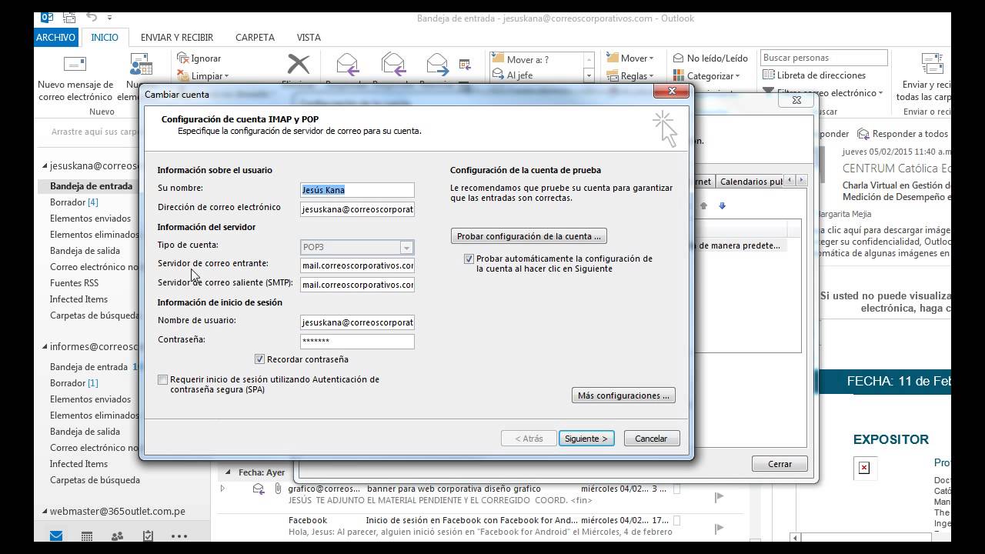985x554 pixels.
Task: Click the Más configuraciones button
Action: [623, 395]
